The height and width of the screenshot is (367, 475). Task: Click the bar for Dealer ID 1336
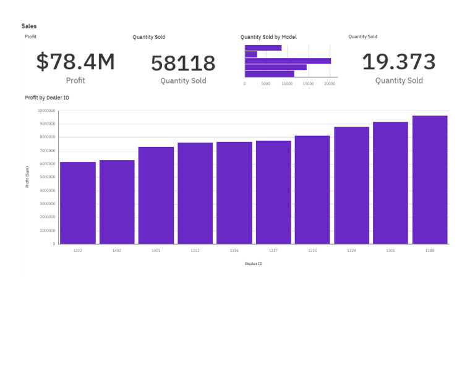tap(234, 193)
